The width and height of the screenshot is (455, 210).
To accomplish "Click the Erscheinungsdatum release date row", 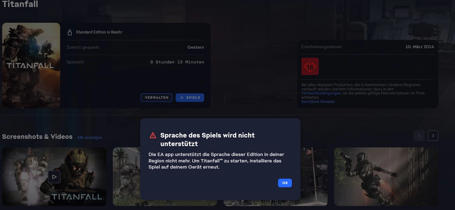I will pos(368,47).
